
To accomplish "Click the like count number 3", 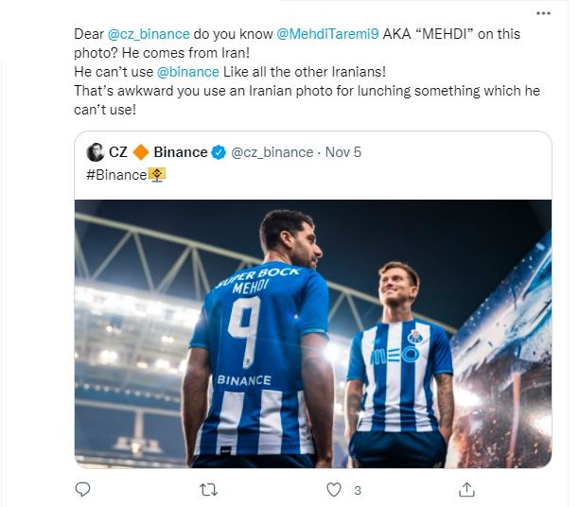I will pyautogui.click(x=357, y=490).
